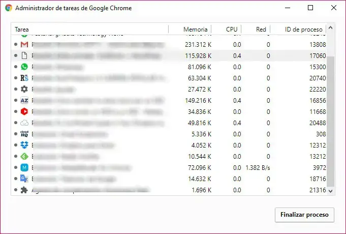
Task: Click process ID 11668
Action: (318, 111)
